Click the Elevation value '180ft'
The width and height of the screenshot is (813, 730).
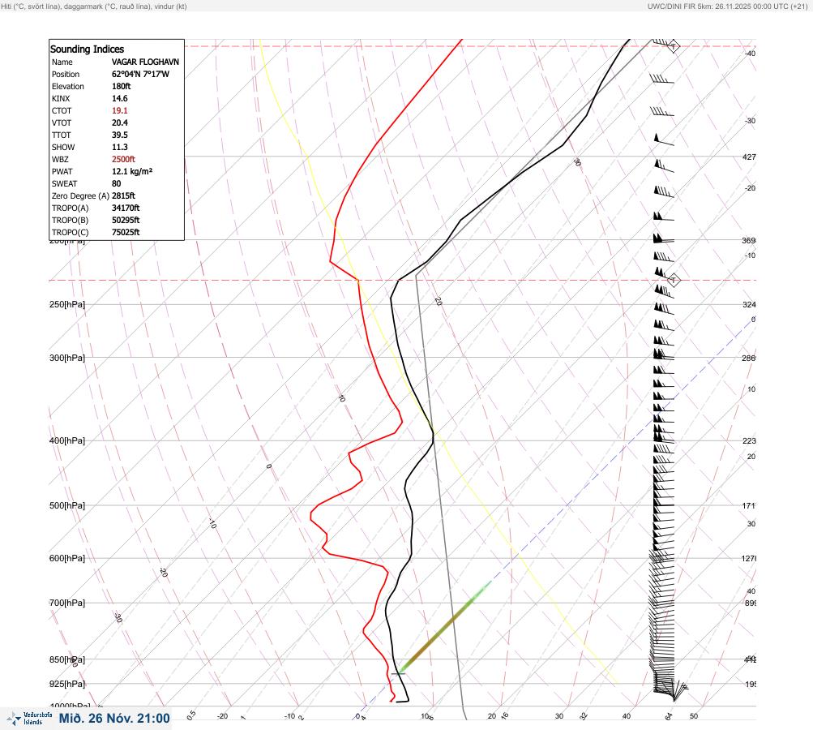pos(122,86)
